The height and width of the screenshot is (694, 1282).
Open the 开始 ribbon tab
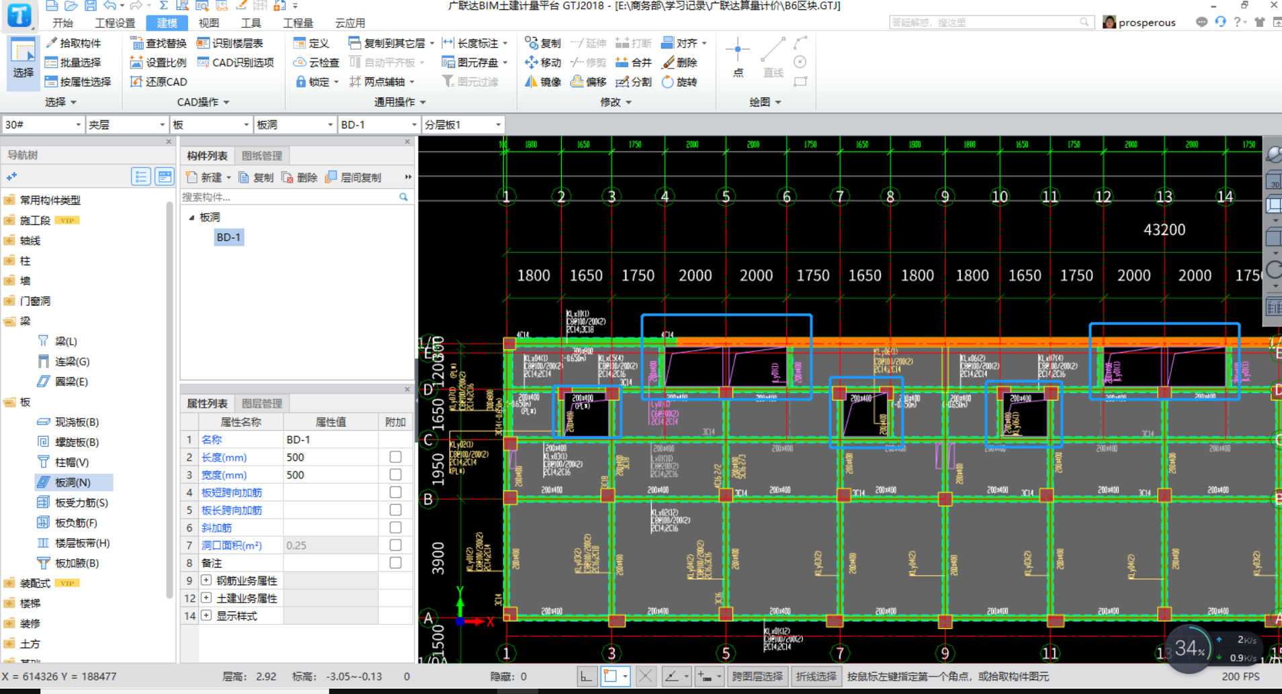(62, 23)
